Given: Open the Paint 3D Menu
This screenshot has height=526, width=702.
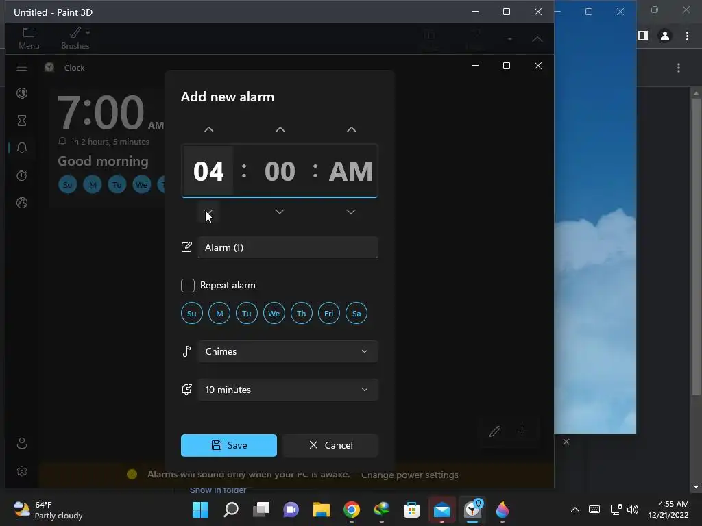Looking at the screenshot, I should pyautogui.click(x=29, y=38).
